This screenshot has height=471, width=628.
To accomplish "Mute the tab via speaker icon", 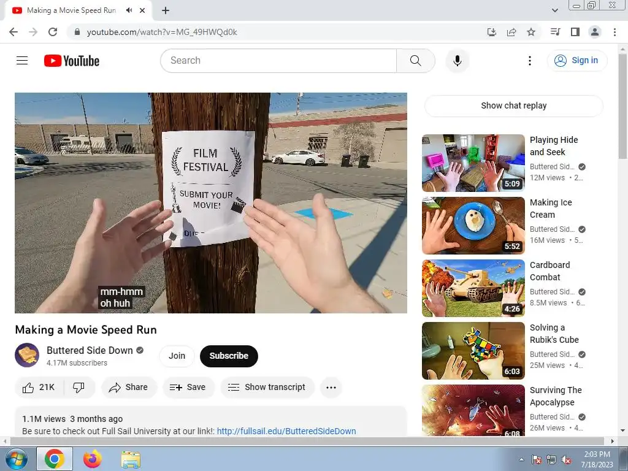I will pyautogui.click(x=129, y=10).
